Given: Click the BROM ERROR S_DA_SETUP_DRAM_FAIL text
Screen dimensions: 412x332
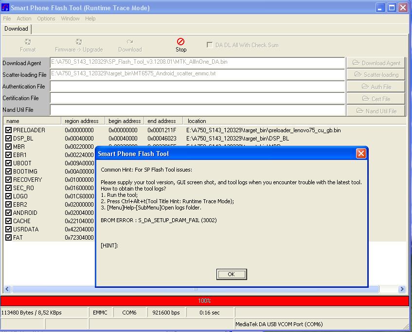Looking at the screenshot, I should pos(159,220).
